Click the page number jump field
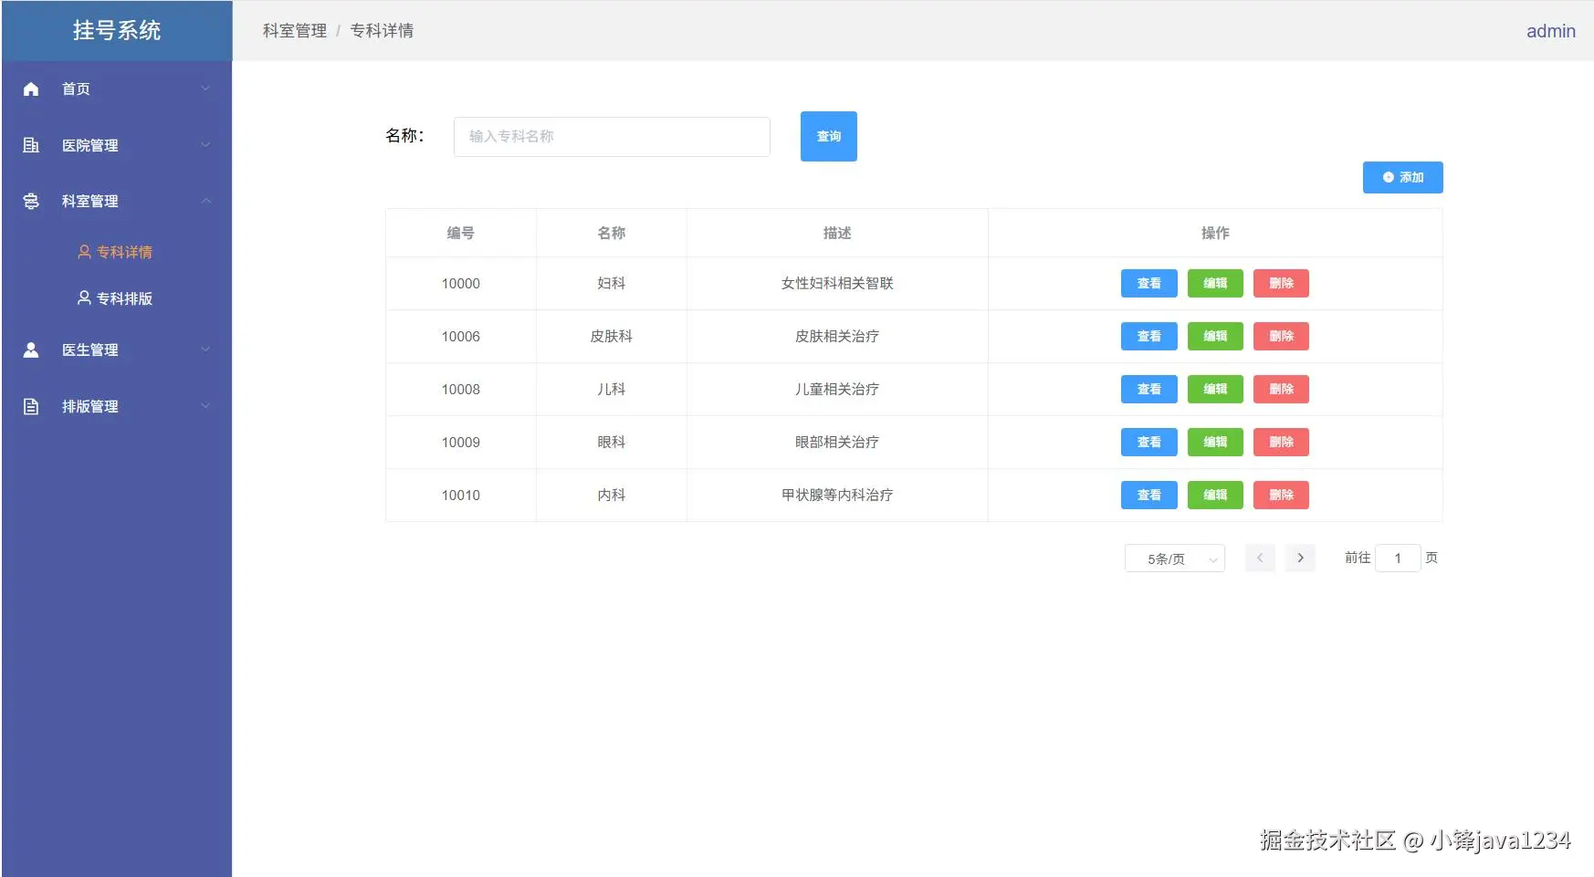This screenshot has width=1594, height=877. pyautogui.click(x=1398, y=558)
